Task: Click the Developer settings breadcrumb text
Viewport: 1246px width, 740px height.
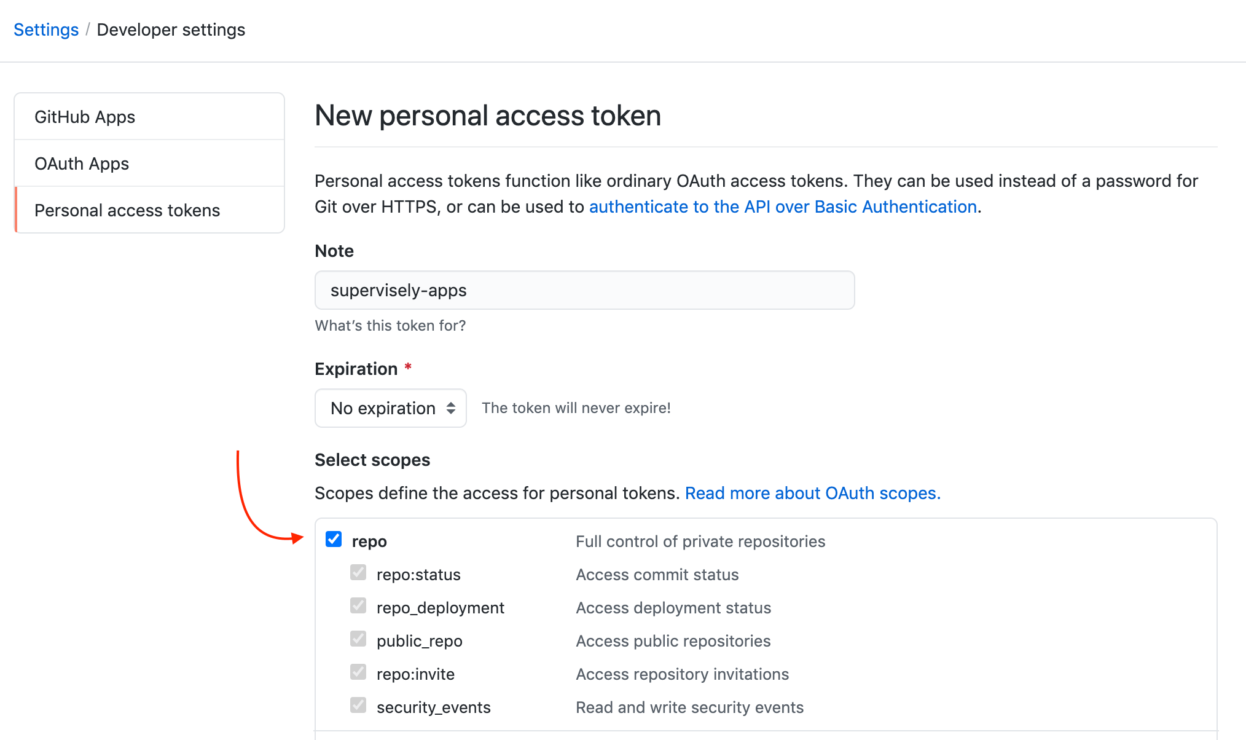Action: click(x=171, y=30)
